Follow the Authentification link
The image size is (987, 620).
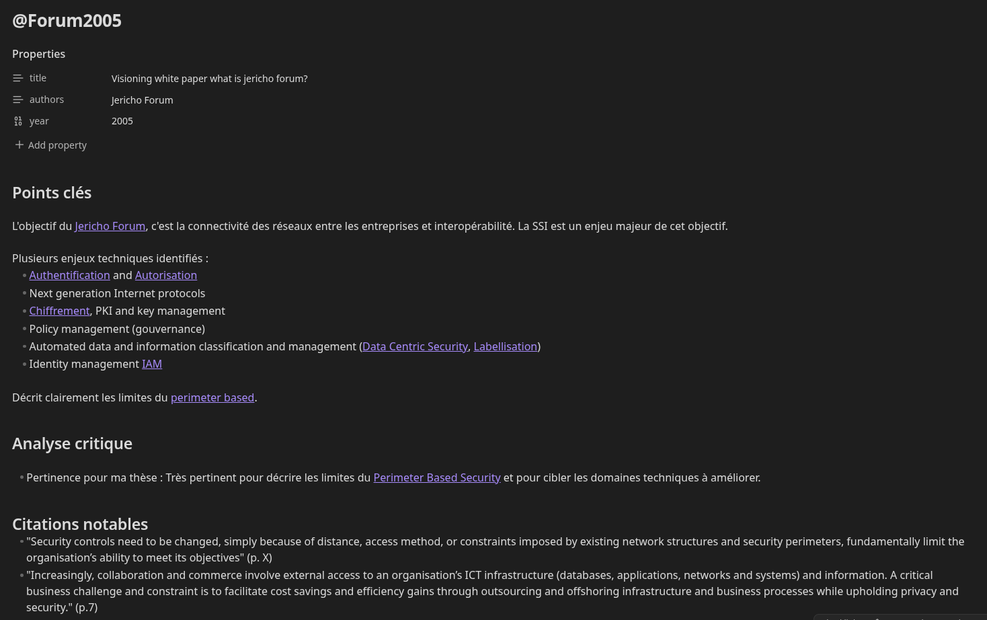click(69, 275)
